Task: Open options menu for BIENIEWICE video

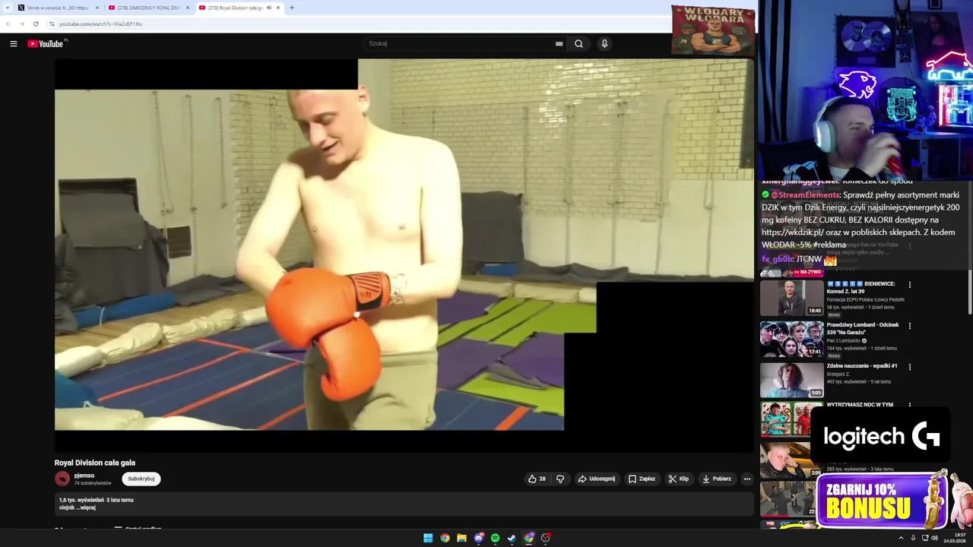Action: pyautogui.click(x=910, y=285)
